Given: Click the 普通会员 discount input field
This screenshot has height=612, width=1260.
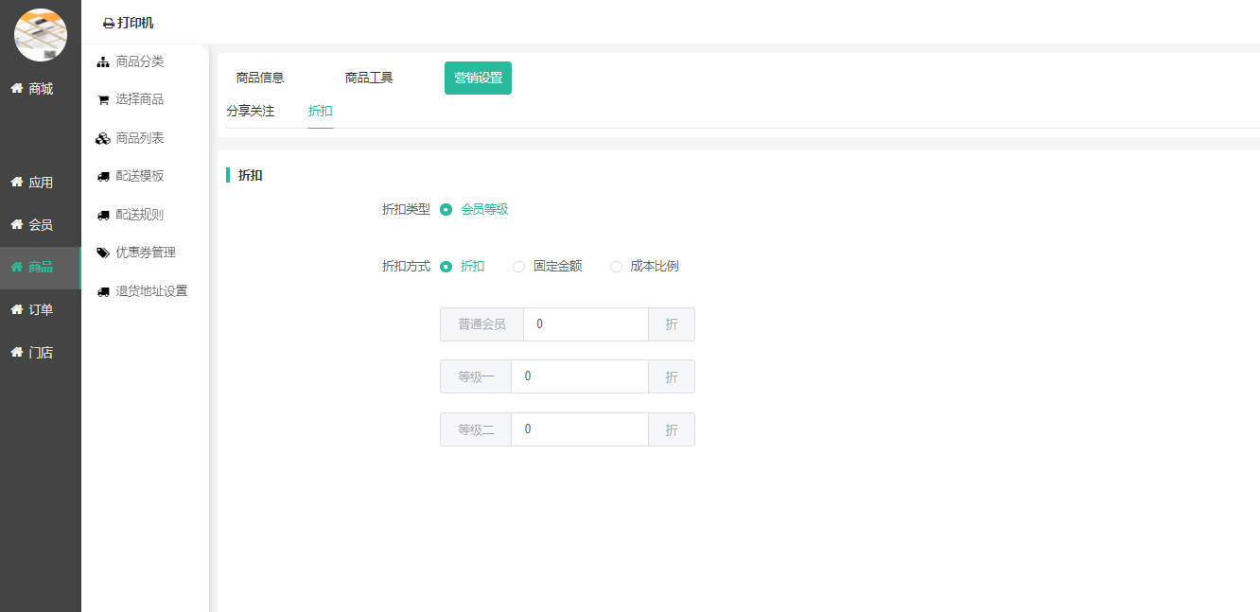Looking at the screenshot, I should pos(585,324).
